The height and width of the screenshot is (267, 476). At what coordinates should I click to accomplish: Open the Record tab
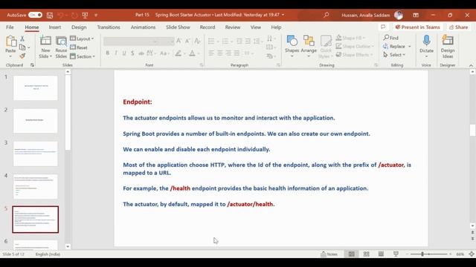pos(208,27)
